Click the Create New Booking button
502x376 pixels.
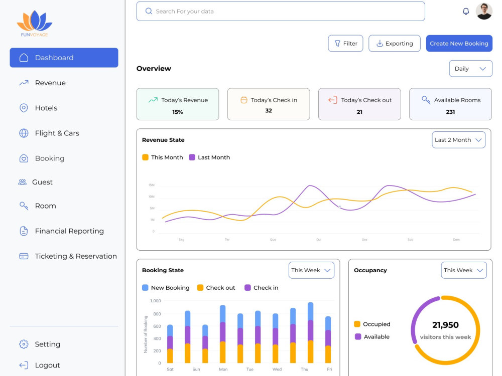459,43
